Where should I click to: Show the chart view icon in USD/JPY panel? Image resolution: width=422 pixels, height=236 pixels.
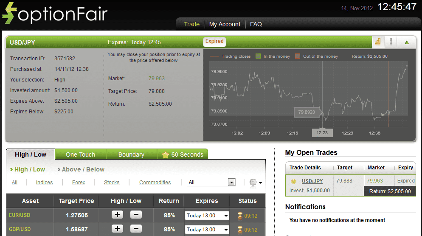click(x=378, y=42)
